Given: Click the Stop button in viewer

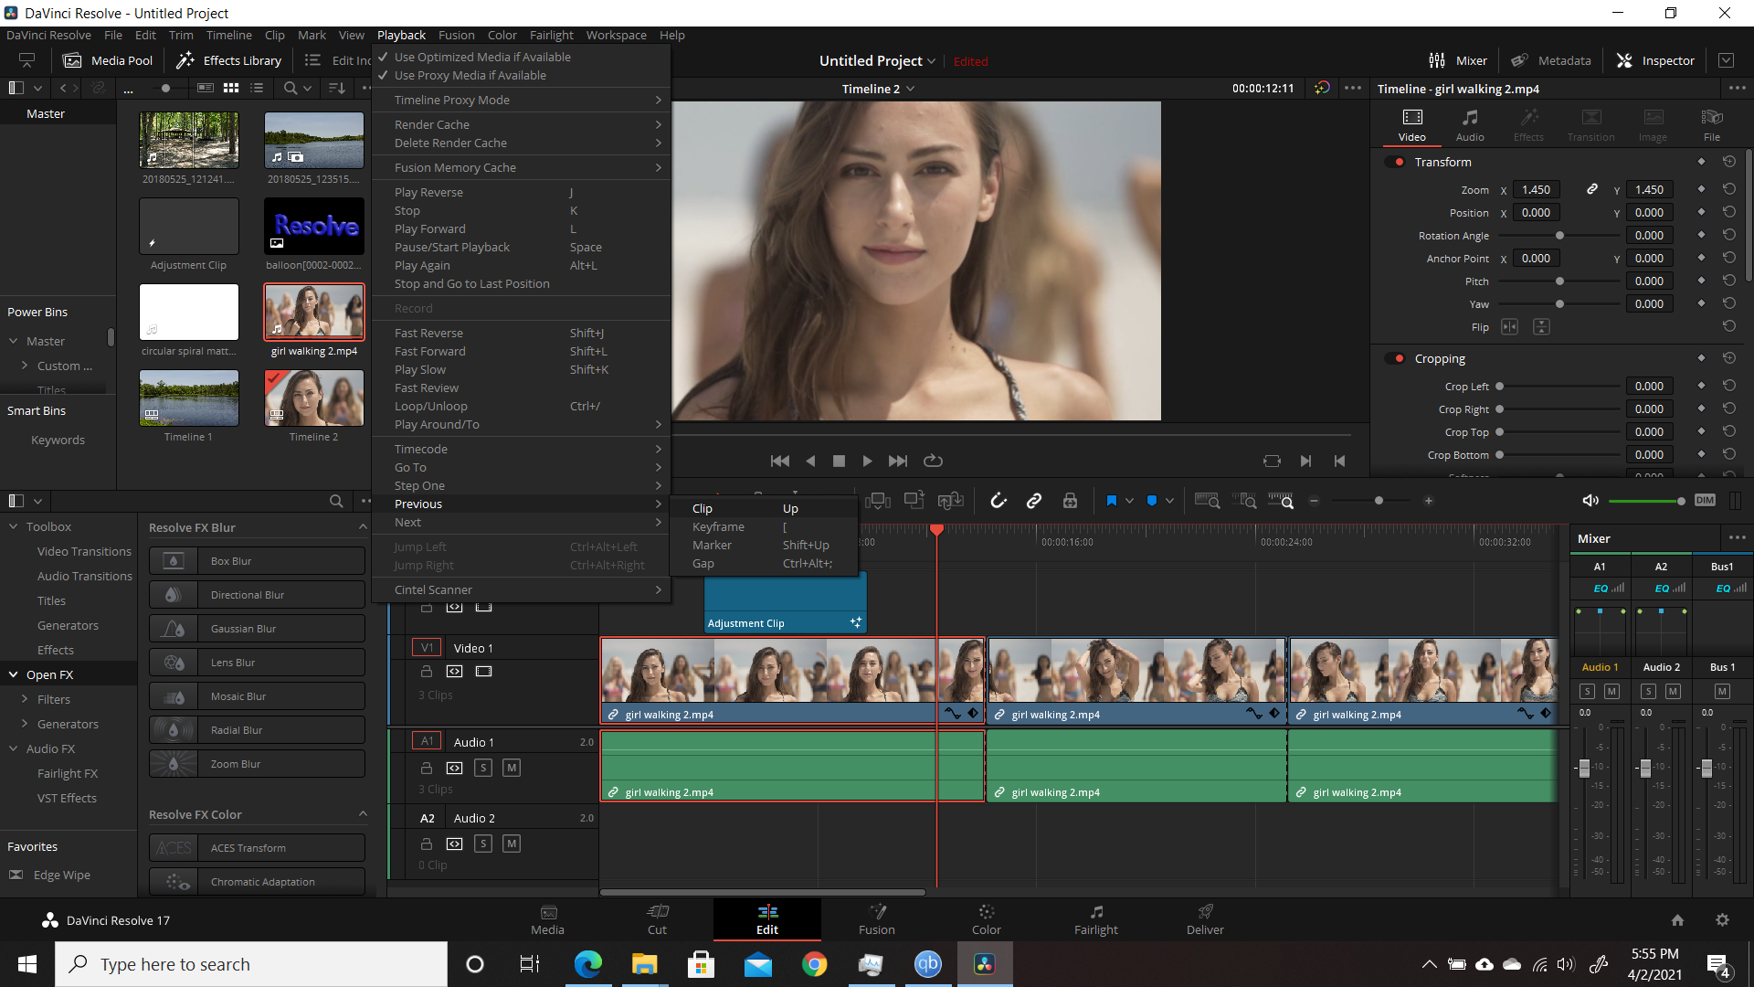Looking at the screenshot, I should 839,462.
